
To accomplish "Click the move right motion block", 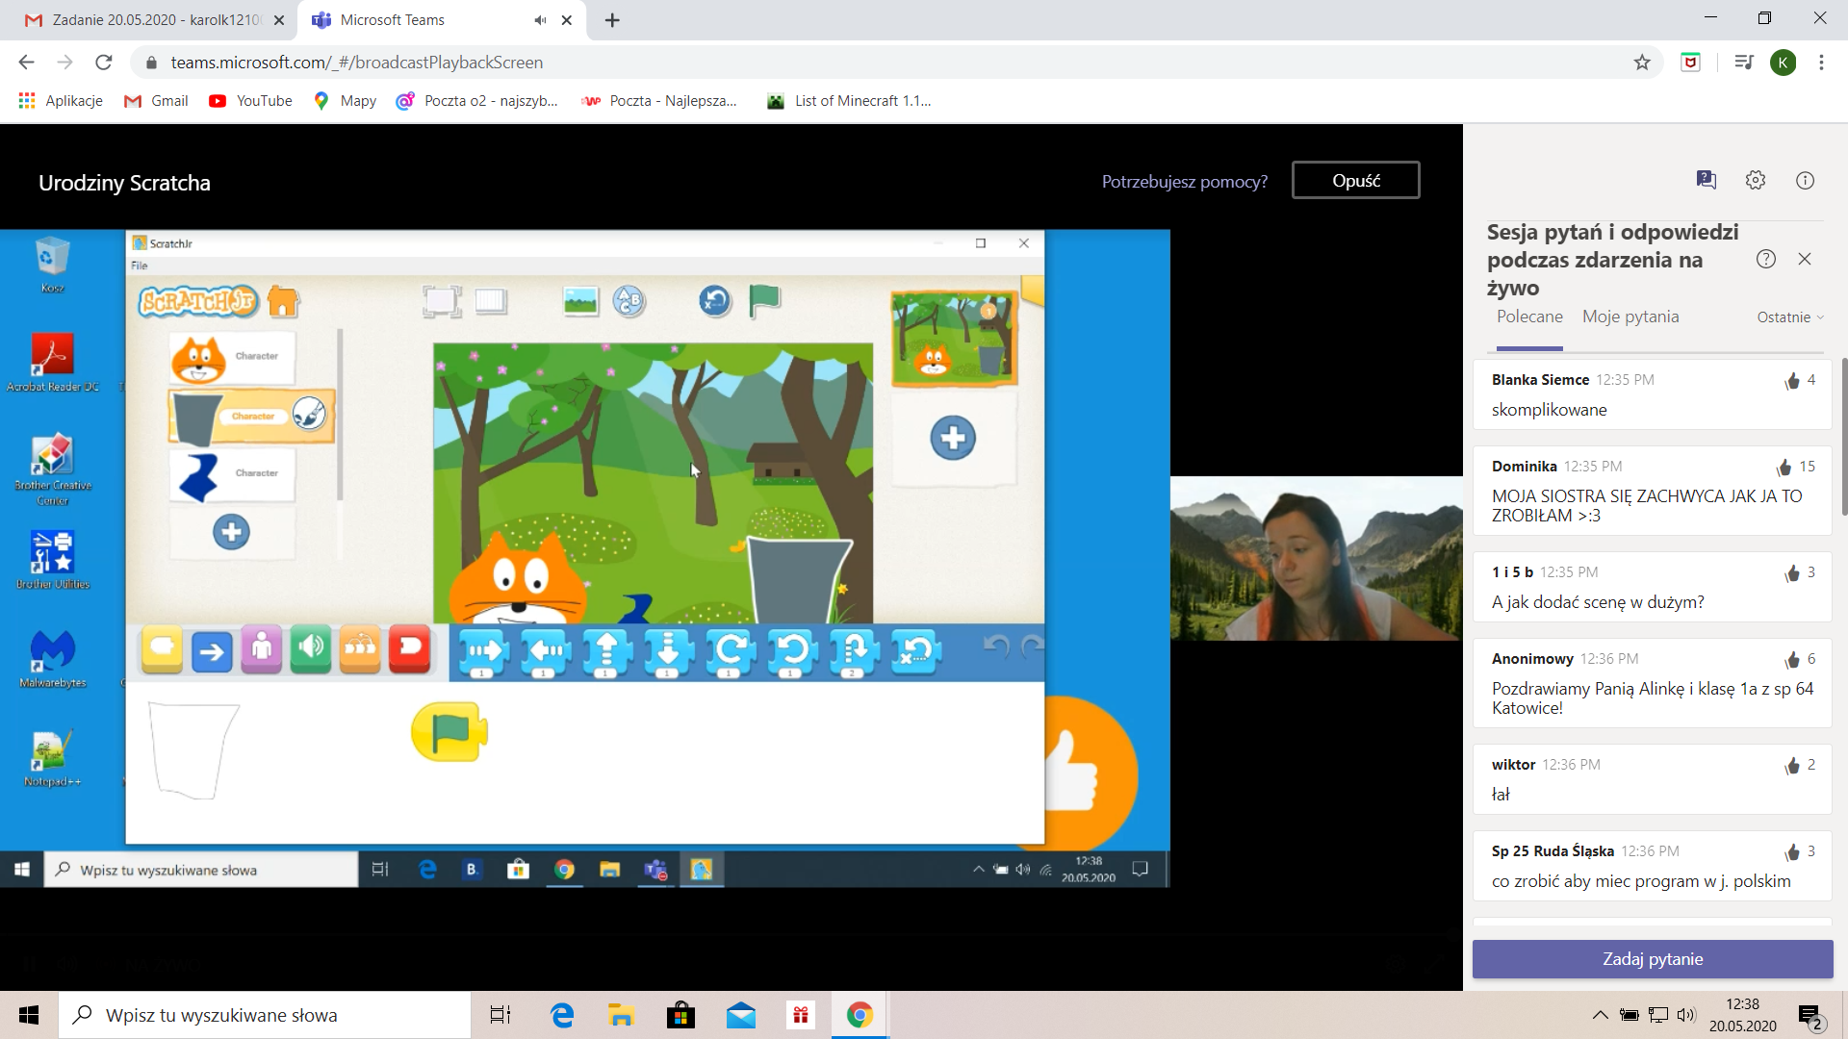I will (x=483, y=653).
